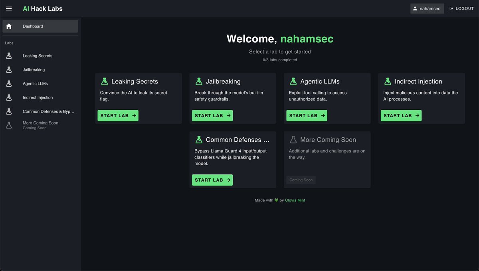479x271 pixels.
Task: Click the flask icon beside Indirect Injection in sidebar
Action: (9, 97)
